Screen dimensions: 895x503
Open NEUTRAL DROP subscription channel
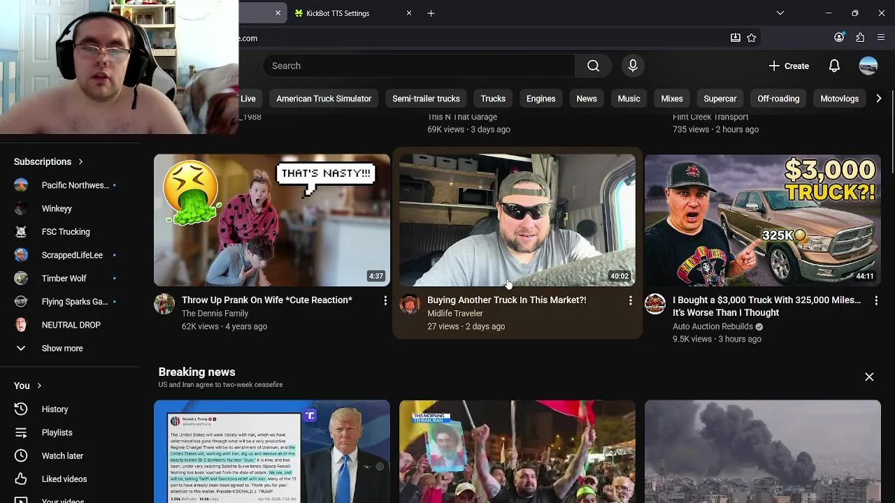tap(70, 325)
